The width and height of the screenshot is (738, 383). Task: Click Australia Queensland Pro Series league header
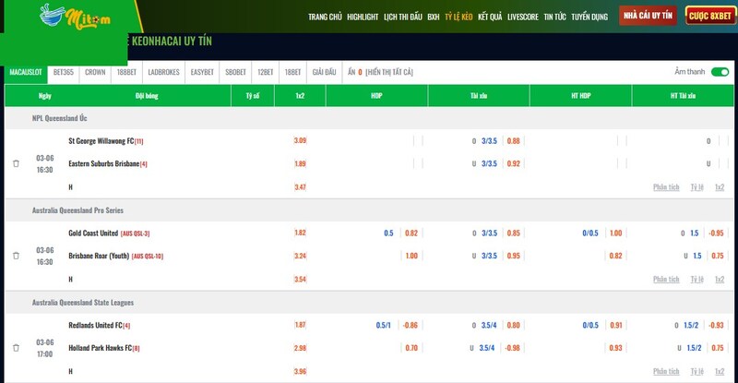pyautogui.click(x=77, y=210)
